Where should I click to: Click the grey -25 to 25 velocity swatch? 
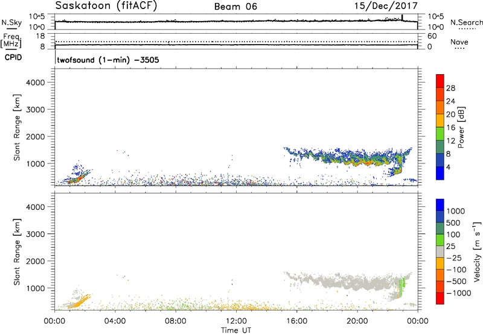pos(440,252)
